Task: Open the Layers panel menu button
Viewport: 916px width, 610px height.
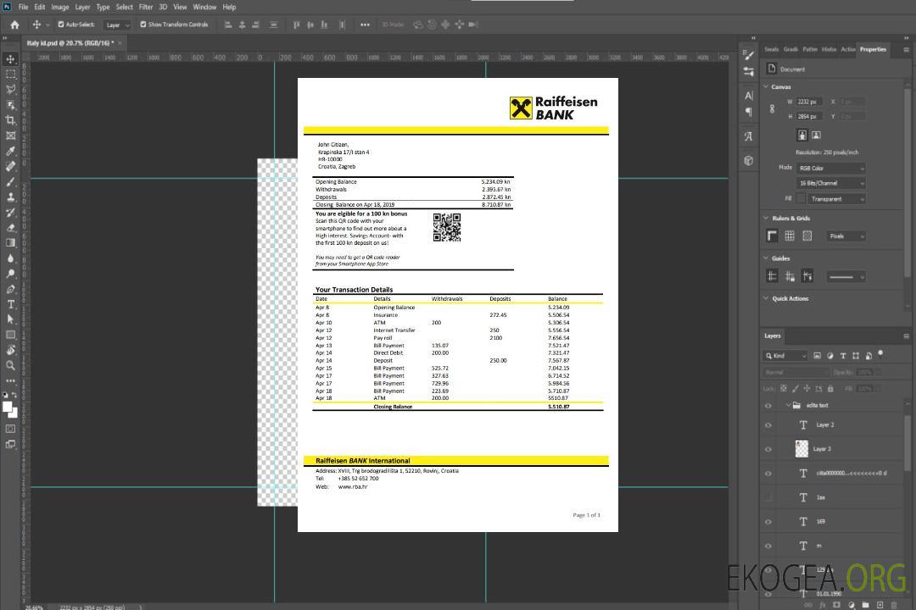Action: click(906, 335)
